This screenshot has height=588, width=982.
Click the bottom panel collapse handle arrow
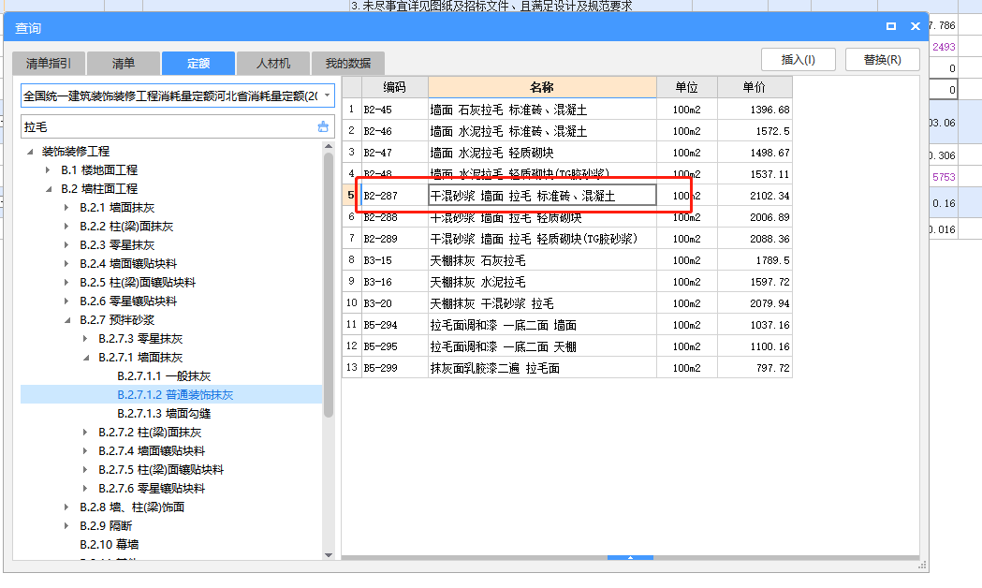point(630,558)
